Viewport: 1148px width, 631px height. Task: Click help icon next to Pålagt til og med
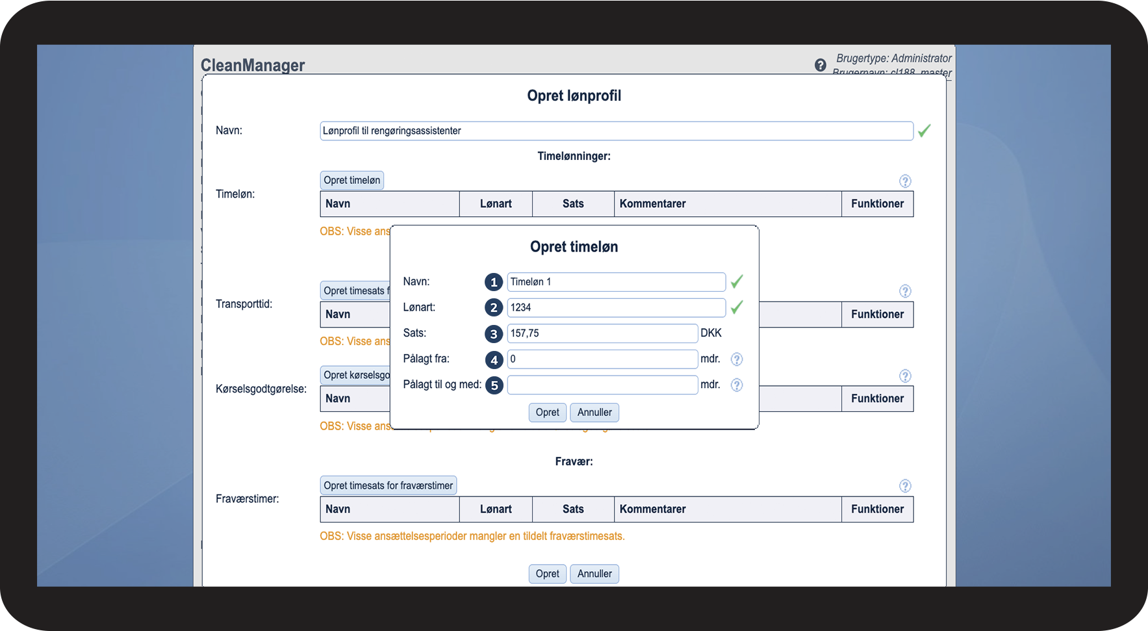tap(736, 385)
